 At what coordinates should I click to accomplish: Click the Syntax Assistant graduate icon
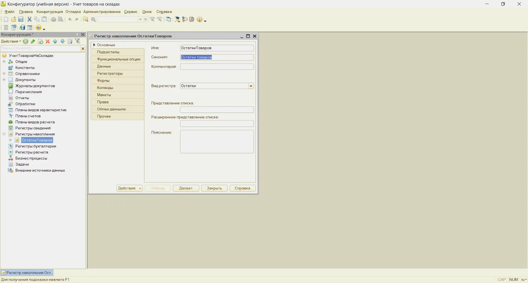click(177, 20)
